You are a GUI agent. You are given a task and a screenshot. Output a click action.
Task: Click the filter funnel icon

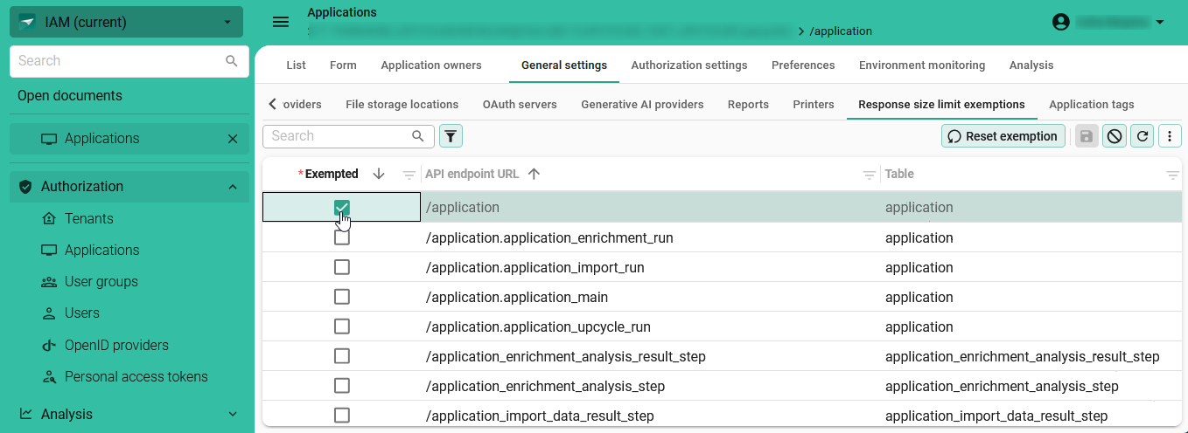451,136
